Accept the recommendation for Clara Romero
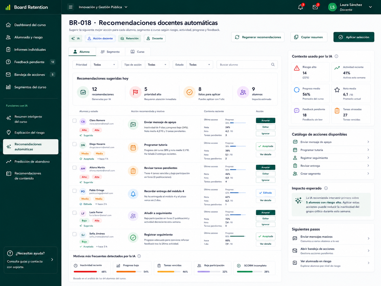The width and height of the screenshot is (381, 286). 265,121
